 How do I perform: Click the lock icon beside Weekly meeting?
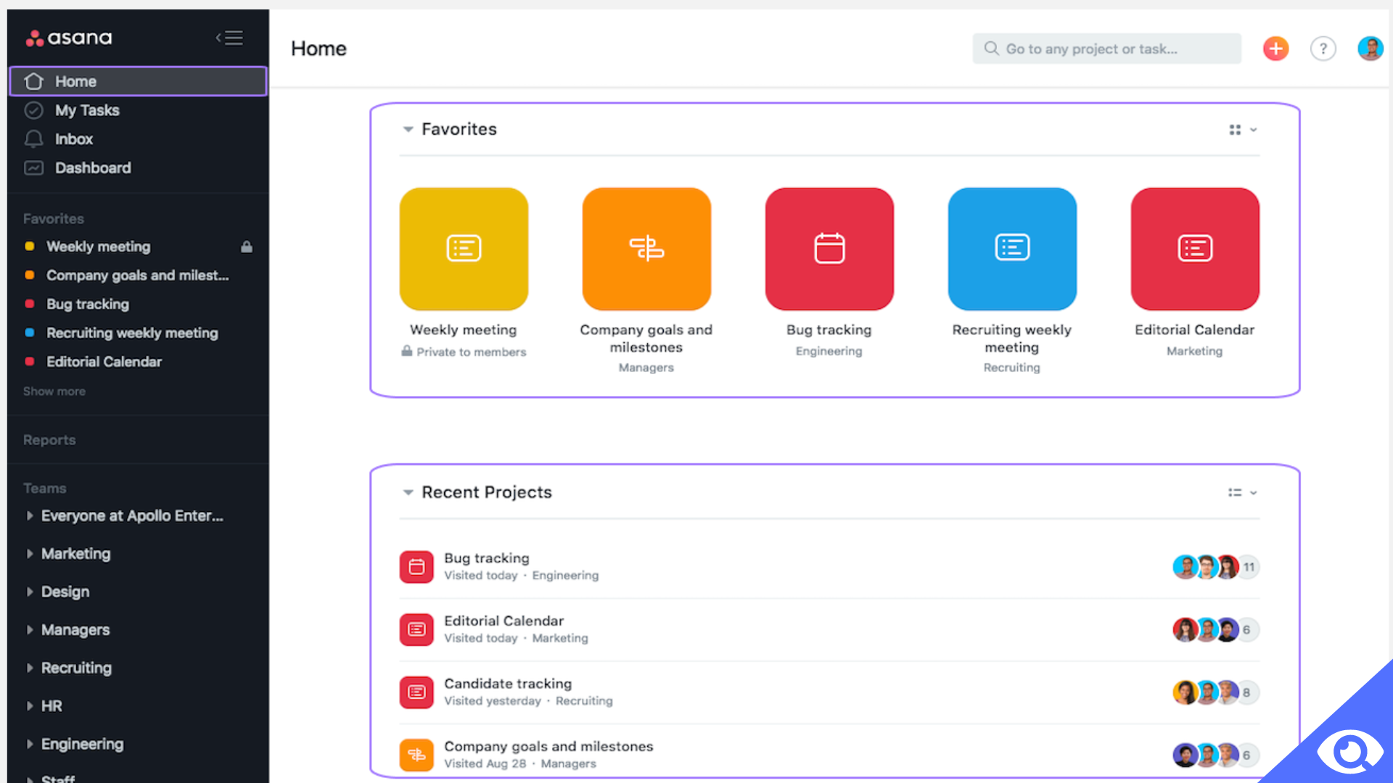[x=247, y=246]
